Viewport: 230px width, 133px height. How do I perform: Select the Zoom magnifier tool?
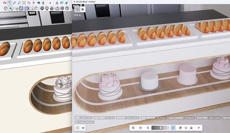[x=14, y=3]
